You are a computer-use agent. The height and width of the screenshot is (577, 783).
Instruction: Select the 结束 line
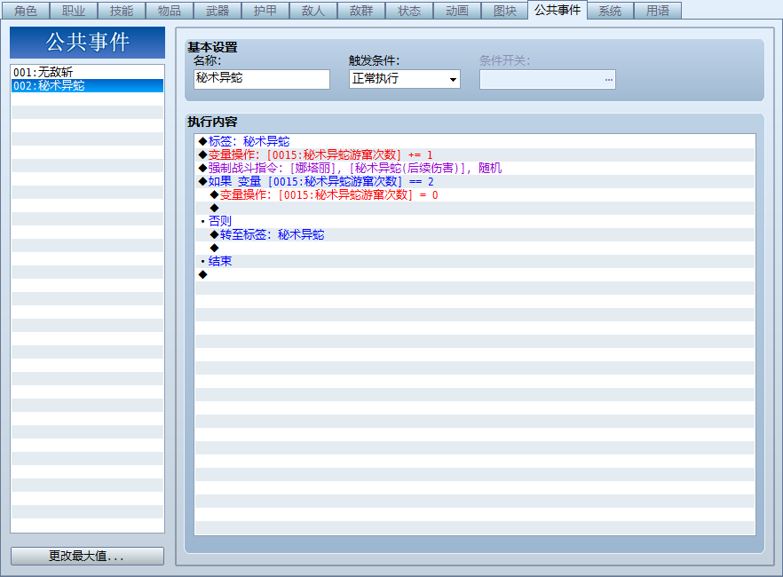[474, 261]
